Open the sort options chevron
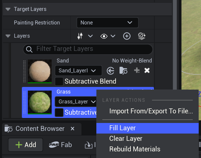 [90, 36]
